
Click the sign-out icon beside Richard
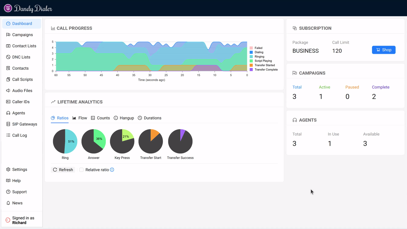(8, 220)
